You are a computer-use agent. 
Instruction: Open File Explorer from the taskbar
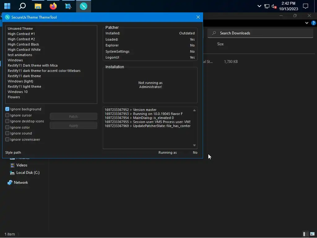[x=38, y=6]
